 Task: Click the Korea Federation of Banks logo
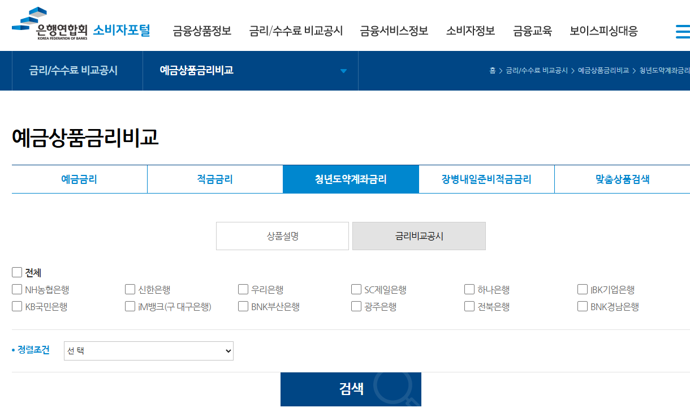(50, 24)
